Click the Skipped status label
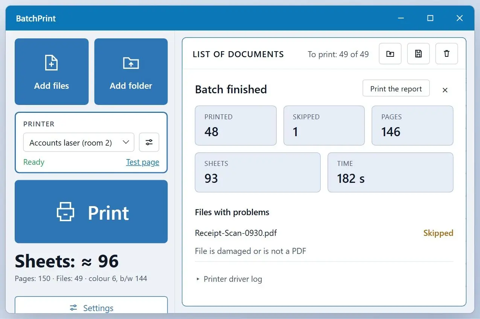 pyautogui.click(x=438, y=233)
